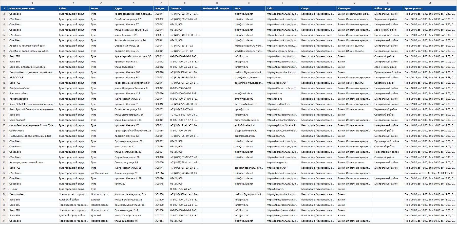Select phone cell "8-800-755-48-47"
457x228 pixels.
[185, 189]
